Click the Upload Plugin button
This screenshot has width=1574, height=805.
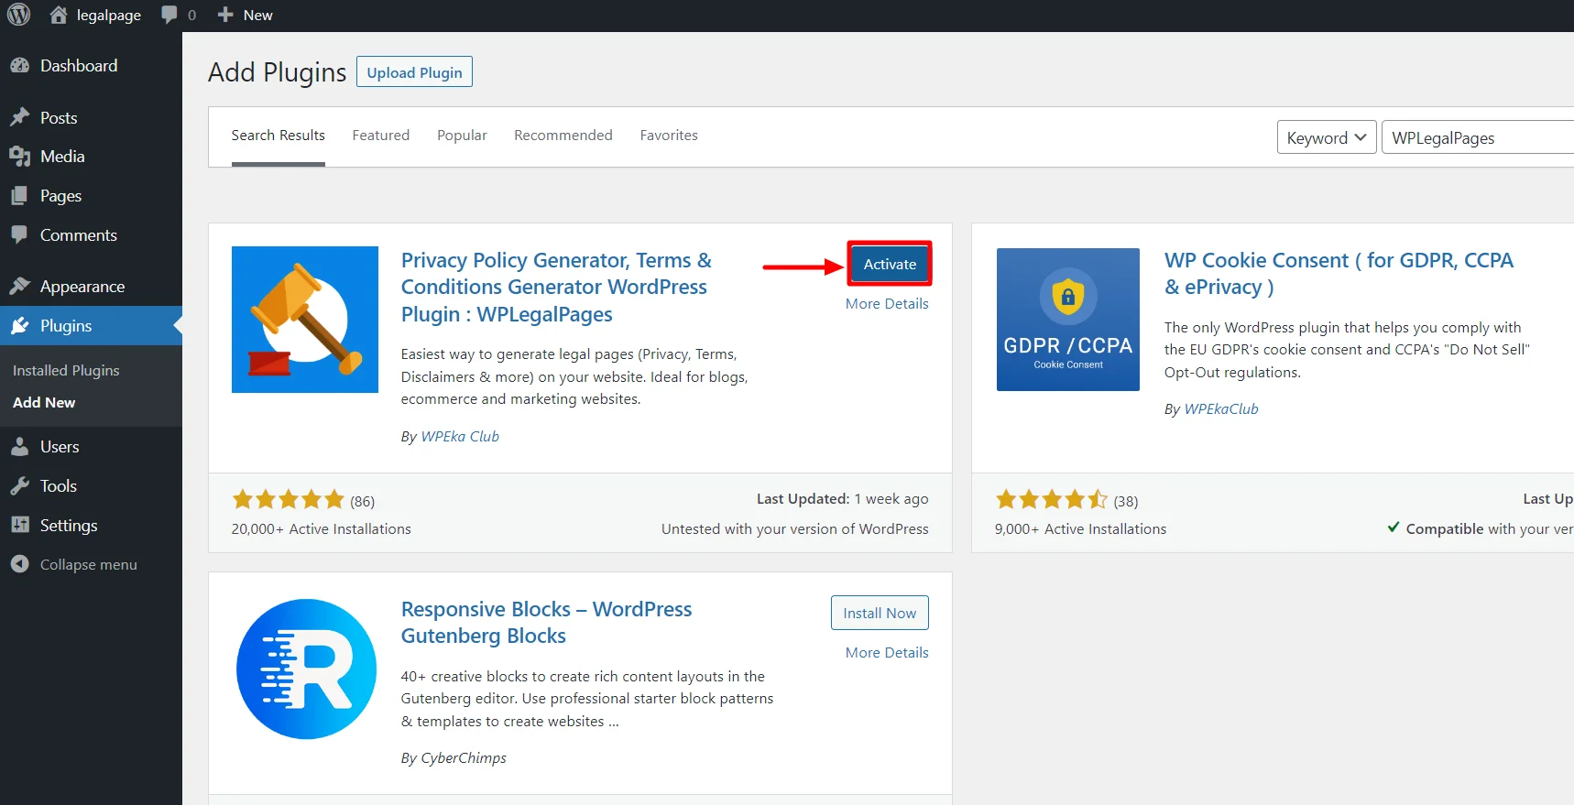(414, 72)
